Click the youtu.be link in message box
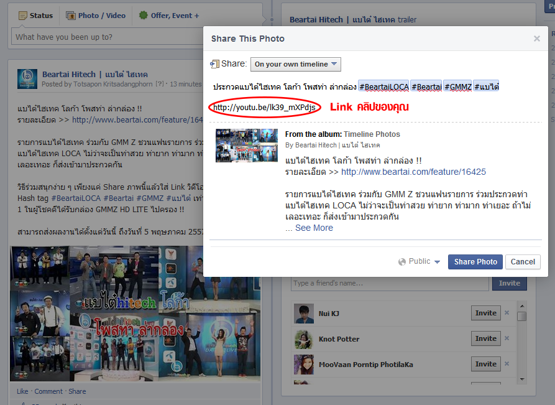Screen dimensions: 555x405 point(264,108)
